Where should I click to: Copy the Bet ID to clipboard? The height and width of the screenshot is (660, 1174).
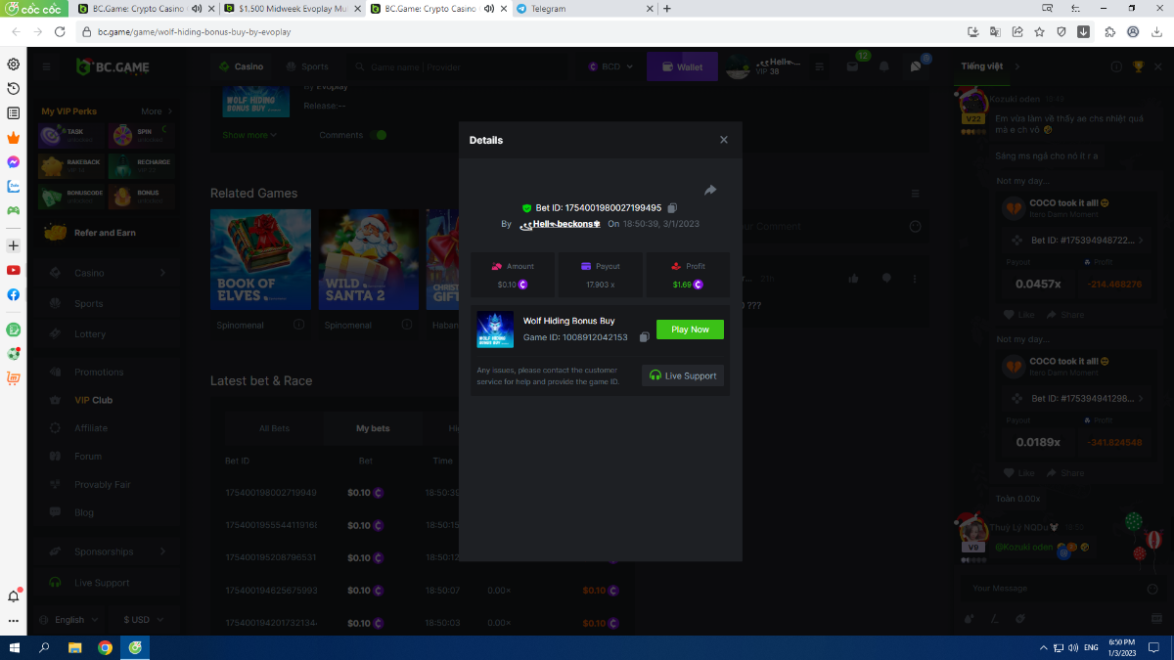[x=672, y=208]
